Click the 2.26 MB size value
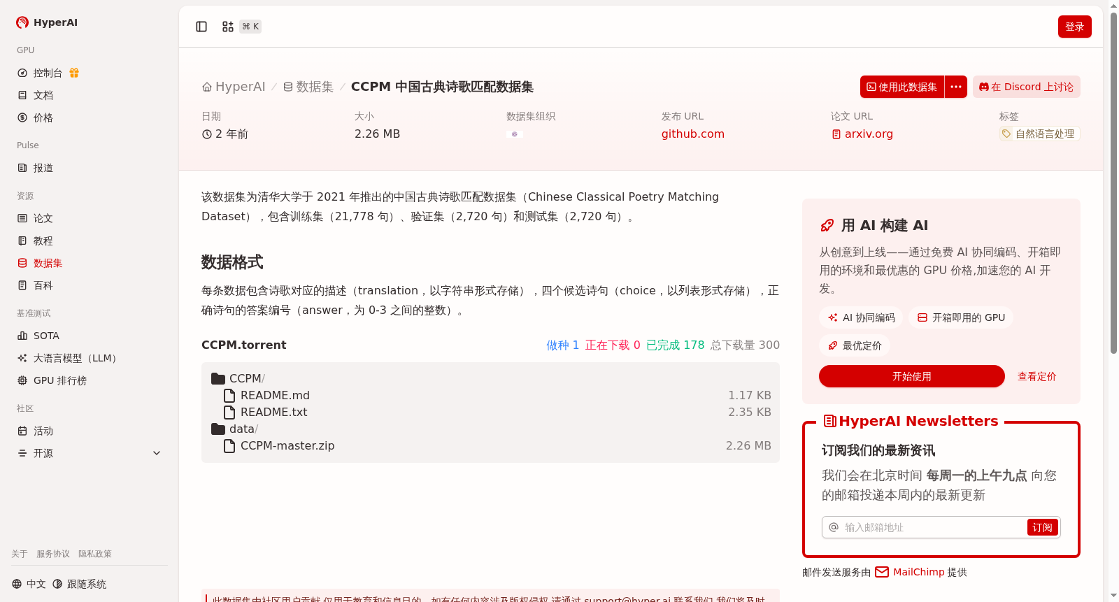1119x602 pixels. tap(377, 134)
